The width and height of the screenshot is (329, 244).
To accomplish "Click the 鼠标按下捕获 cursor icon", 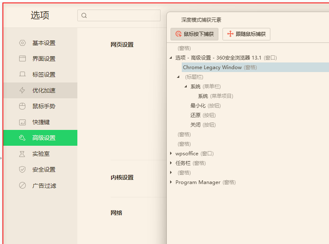I will click(x=178, y=34).
